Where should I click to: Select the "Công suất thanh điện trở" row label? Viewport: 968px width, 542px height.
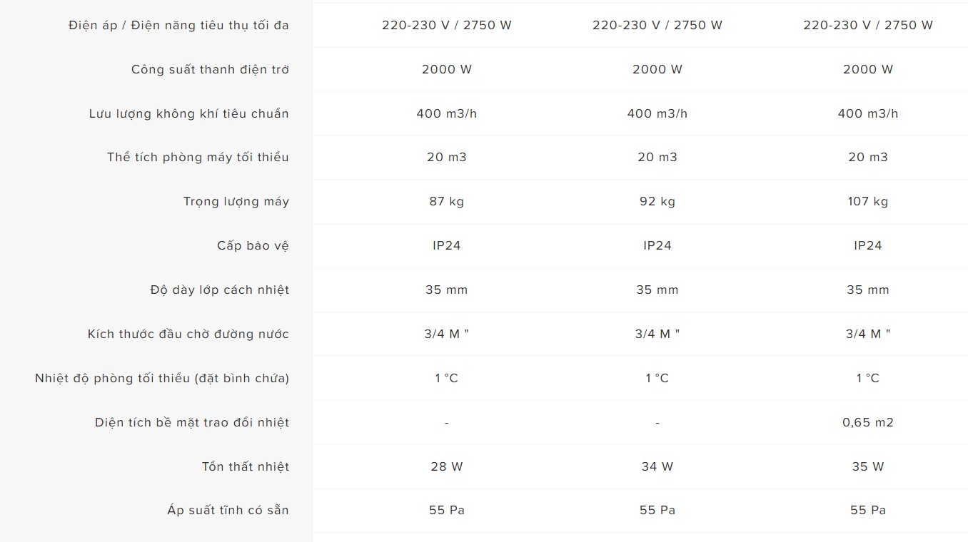(x=210, y=69)
